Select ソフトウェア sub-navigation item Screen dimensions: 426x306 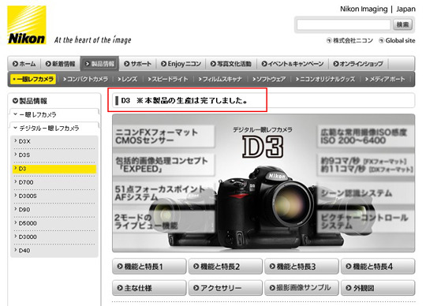(x=269, y=80)
